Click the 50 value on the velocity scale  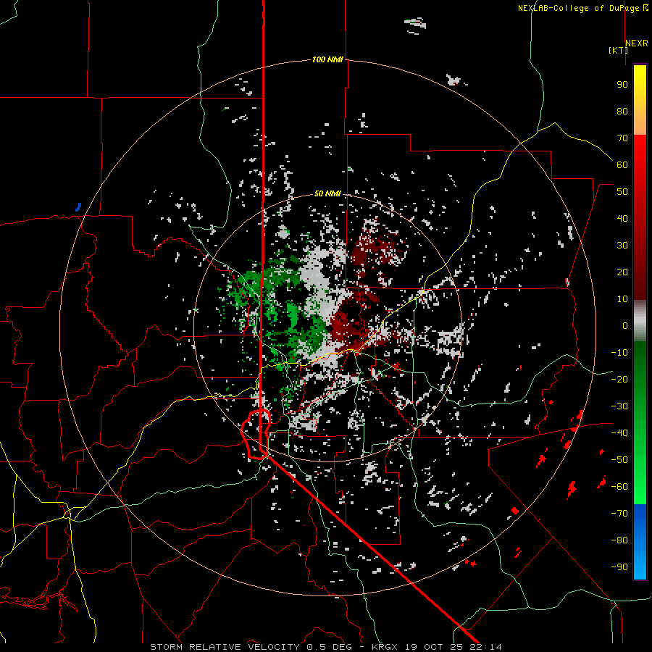[x=622, y=192]
